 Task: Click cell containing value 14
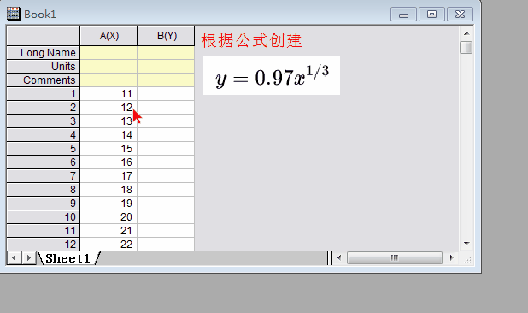[109, 135]
